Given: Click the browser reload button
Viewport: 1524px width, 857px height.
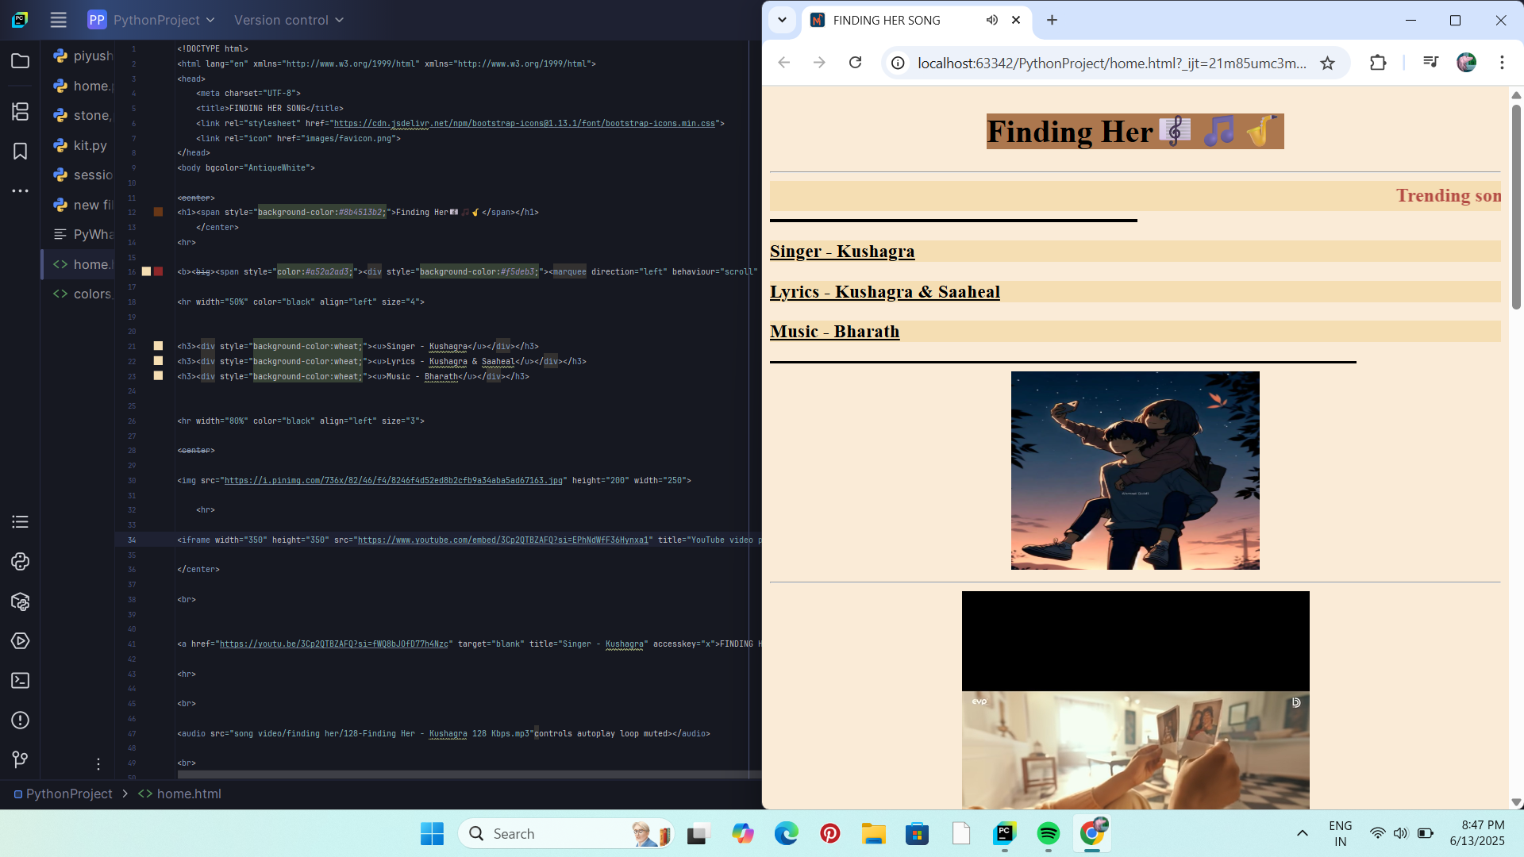Looking at the screenshot, I should [855, 63].
